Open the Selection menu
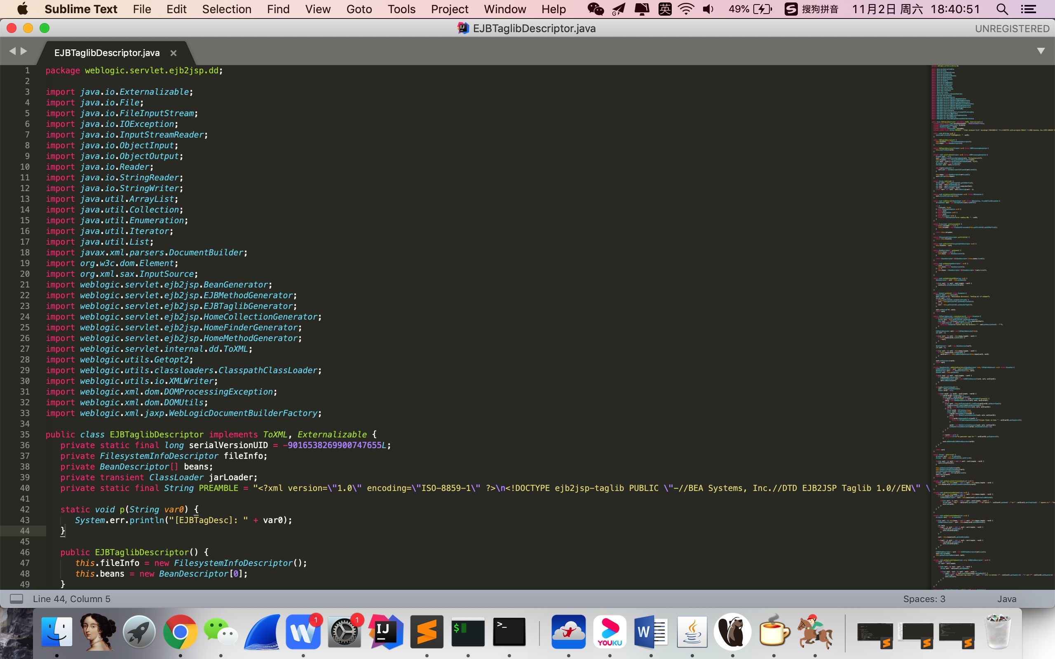This screenshot has width=1055, height=659. click(x=226, y=9)
